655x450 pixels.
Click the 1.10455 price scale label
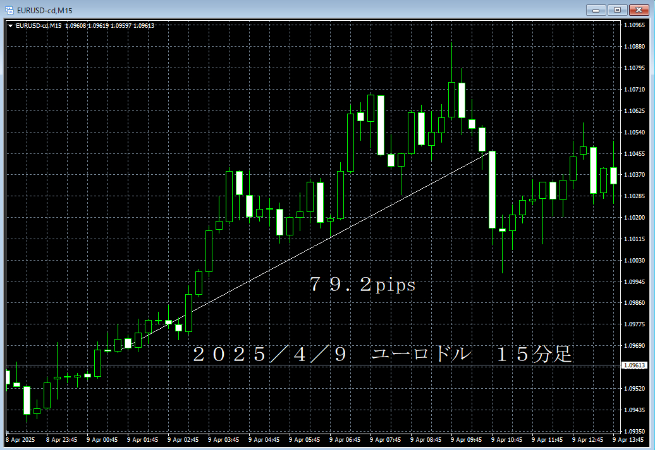point(634,154)
